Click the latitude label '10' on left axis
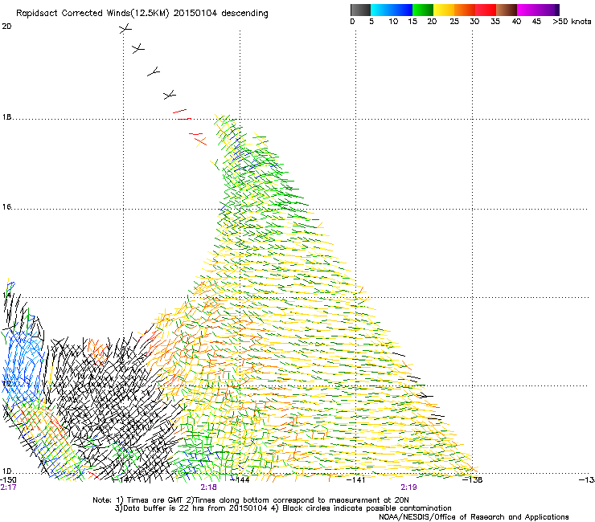The image size is (595, 522). click(x=6, y=471)
